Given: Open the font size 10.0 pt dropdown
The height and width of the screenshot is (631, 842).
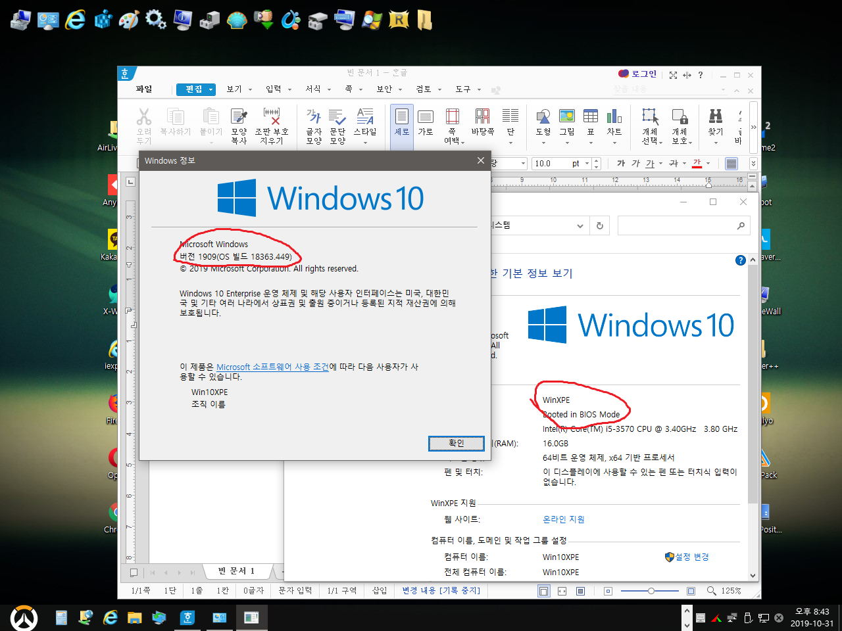Looking at the screenshot, I should coord(587,163).
